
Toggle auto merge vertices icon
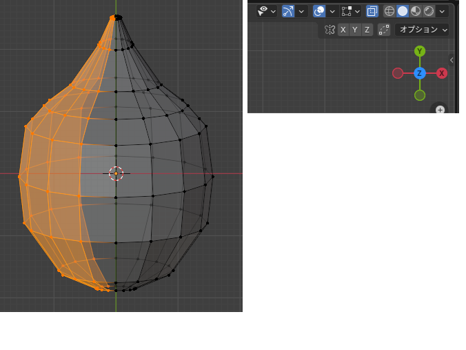tap(384, 30)
